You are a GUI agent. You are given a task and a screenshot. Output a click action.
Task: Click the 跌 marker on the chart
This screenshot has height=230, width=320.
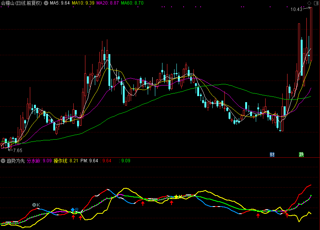pos(301,154)
